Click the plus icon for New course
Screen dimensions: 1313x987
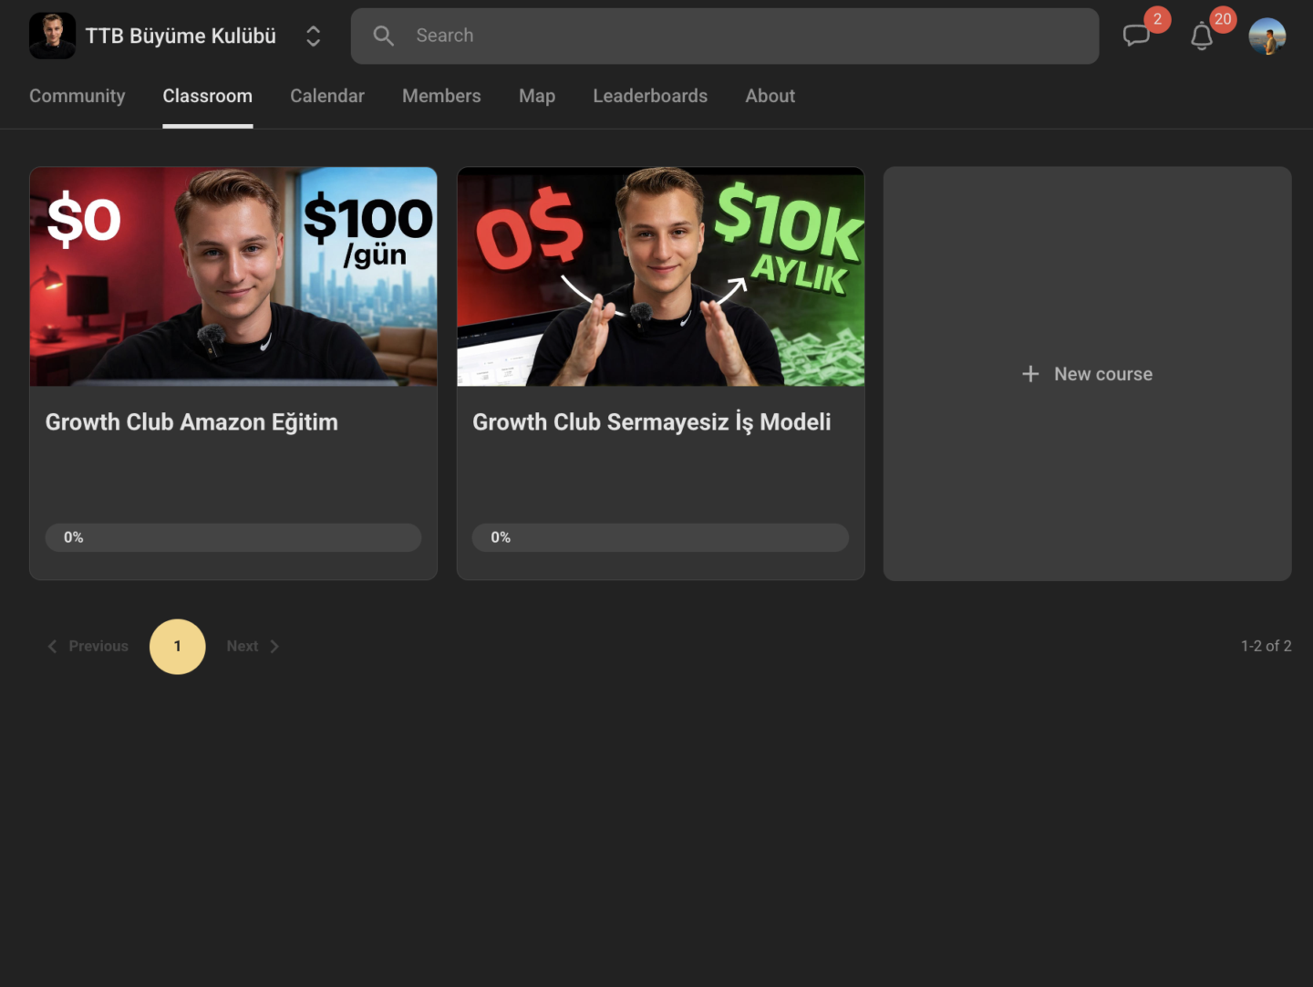pyautogui.click(x=1030, y=374)
